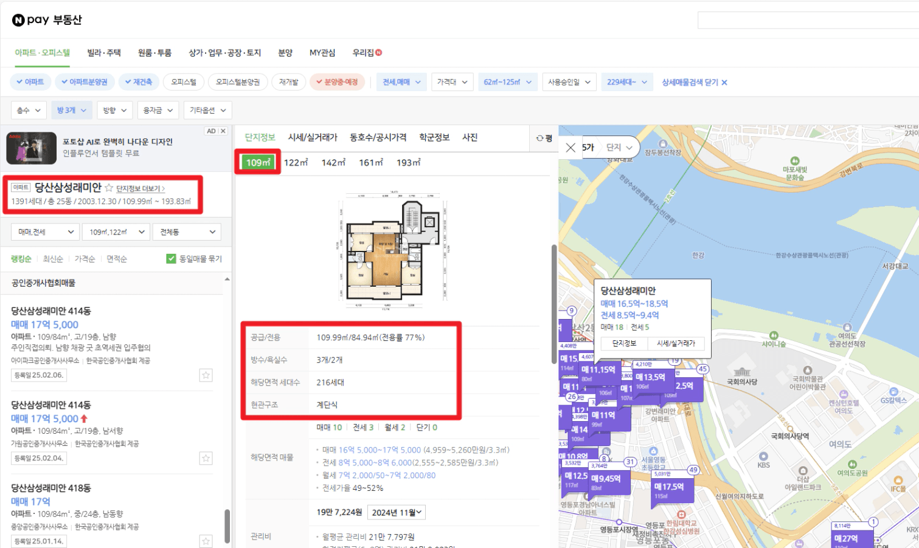Open the 층수 floor dropdown

pos(29,110)
